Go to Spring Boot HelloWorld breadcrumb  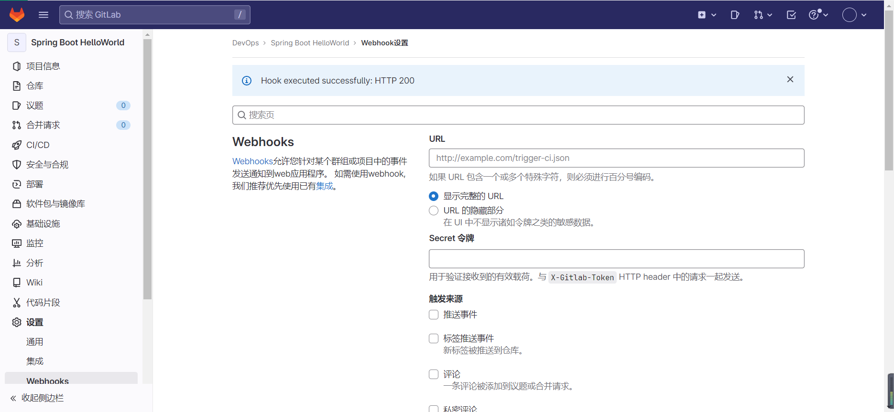coord(310,43)
